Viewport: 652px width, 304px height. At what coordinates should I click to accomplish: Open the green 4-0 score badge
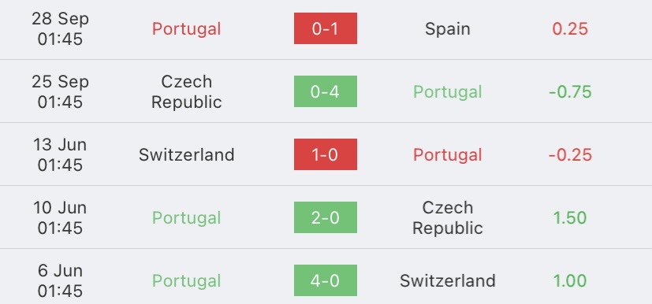[325, 280]
